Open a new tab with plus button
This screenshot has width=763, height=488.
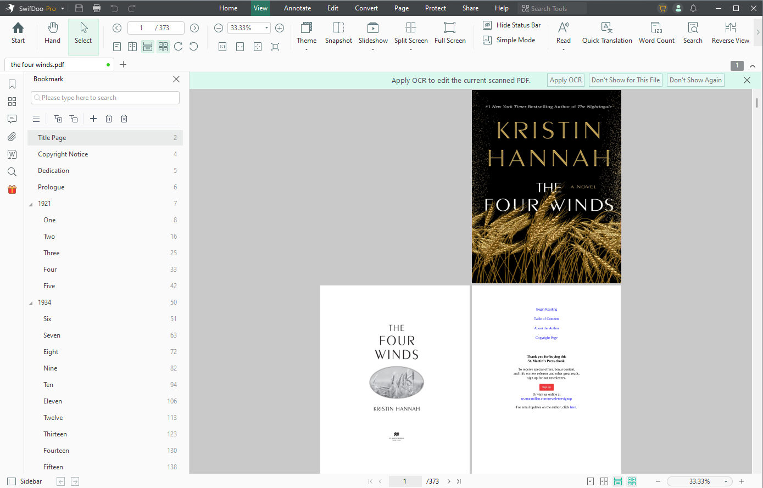pos(123,65)
